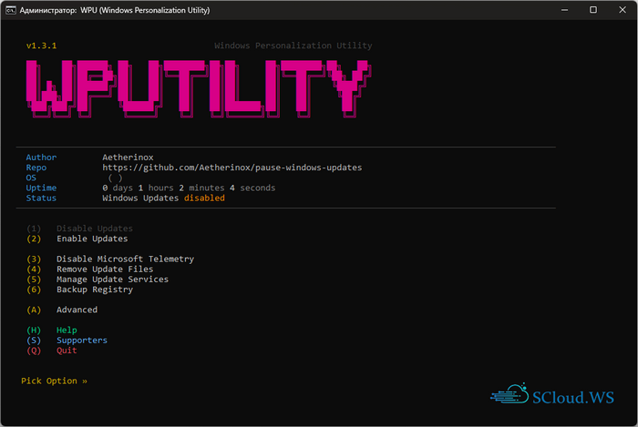Select the Backup Registry option
The image size is (638, 427).
(x=95, y=290)
